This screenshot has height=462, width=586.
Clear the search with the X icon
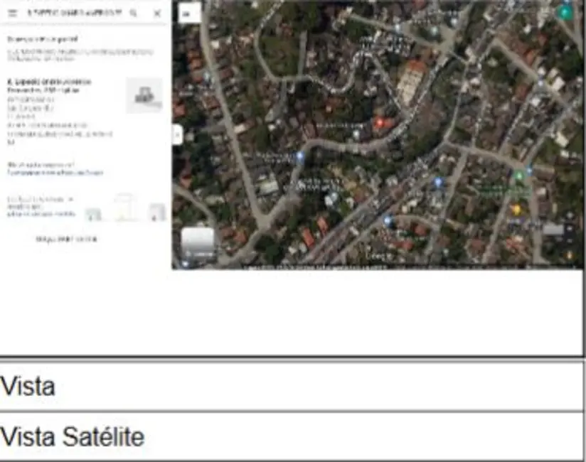click(156, 13)
